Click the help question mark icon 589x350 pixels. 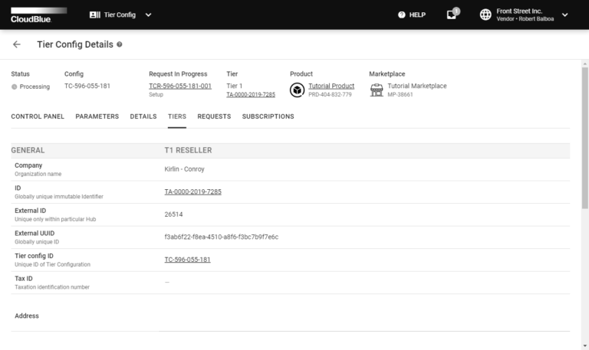click(x=402, y=15)
